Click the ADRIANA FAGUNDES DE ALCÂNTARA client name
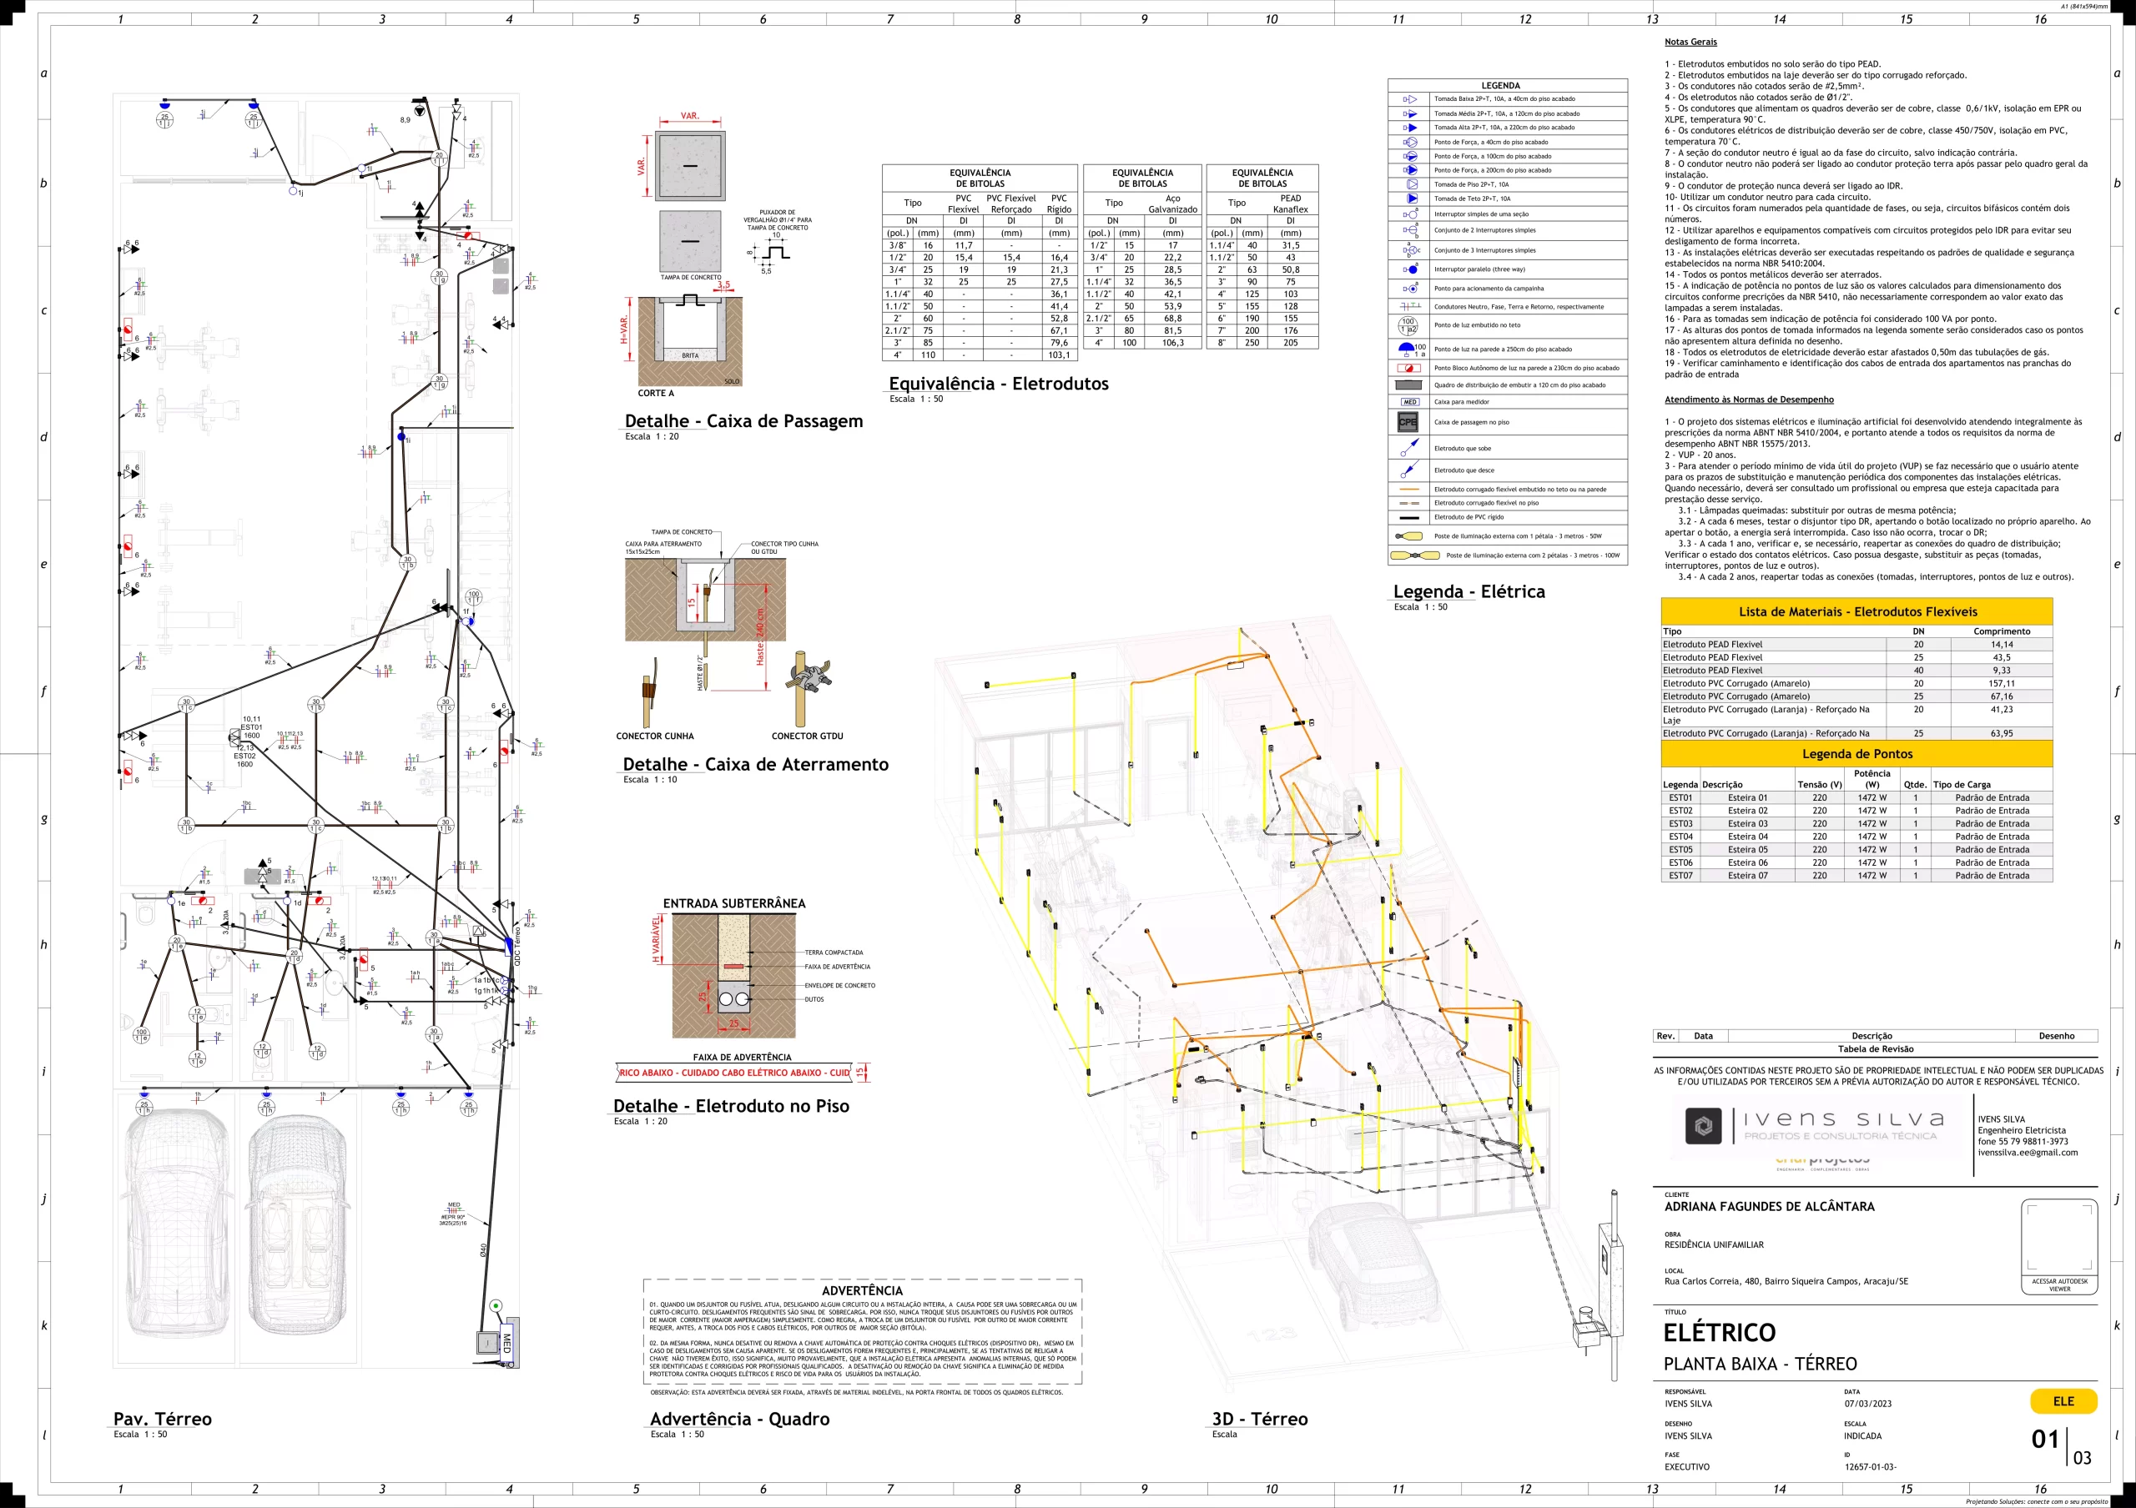 point(1770,1207)
